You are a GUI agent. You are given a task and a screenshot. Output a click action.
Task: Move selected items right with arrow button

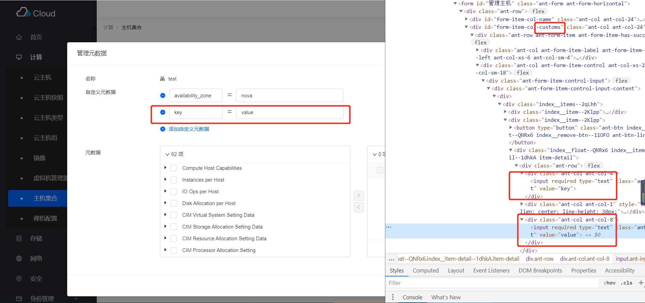tap(358, 196)
